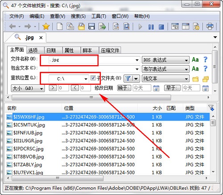The image size is (223, 195).
Task: Expand the C:\ search location dropdown
Action: (86, 79)
